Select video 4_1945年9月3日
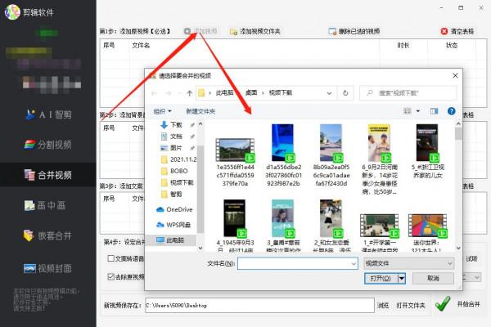491x327 pixels. coord(235,226)
